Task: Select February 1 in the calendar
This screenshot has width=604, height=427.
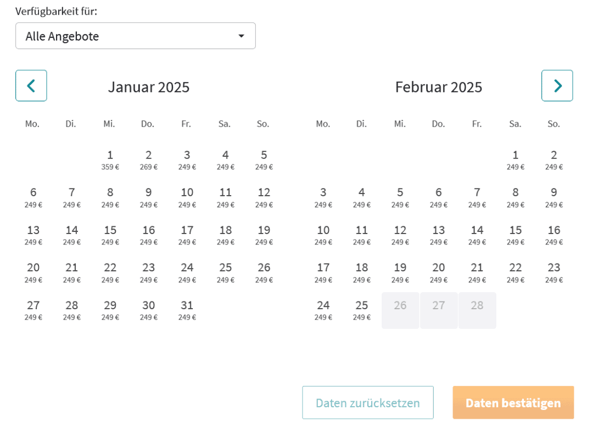Action: click(x=516, y=160)
